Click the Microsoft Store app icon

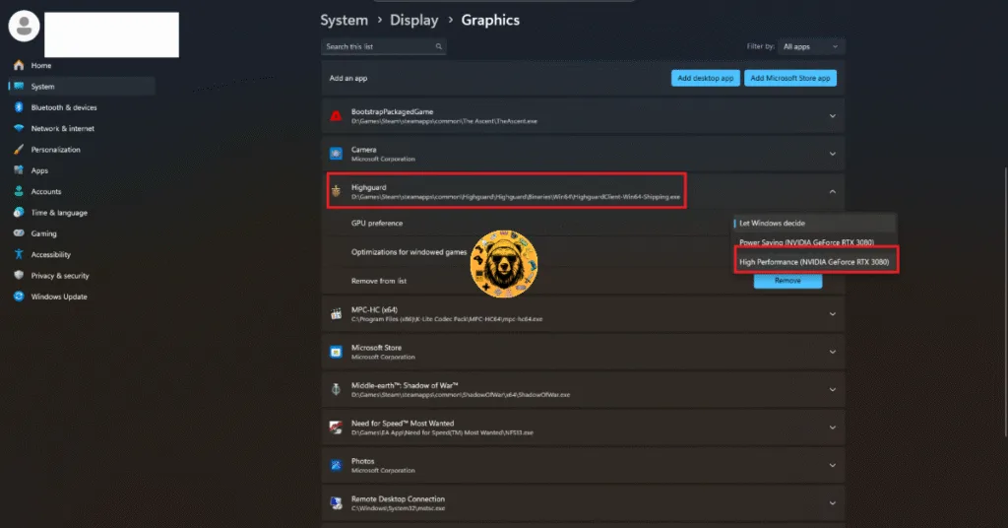pyautogui.click(x=336, y=352)
